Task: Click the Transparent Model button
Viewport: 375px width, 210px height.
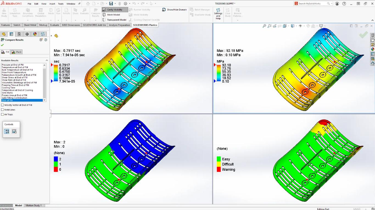Action: [116, 20]
